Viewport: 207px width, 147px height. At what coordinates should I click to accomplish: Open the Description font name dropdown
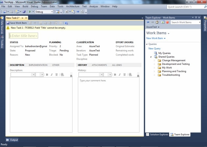click(34, 75)
